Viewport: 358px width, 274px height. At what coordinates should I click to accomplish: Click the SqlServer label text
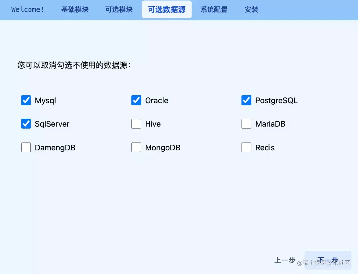click(x=52, y=124)
